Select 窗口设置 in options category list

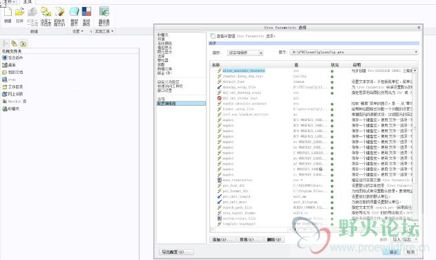165,91
